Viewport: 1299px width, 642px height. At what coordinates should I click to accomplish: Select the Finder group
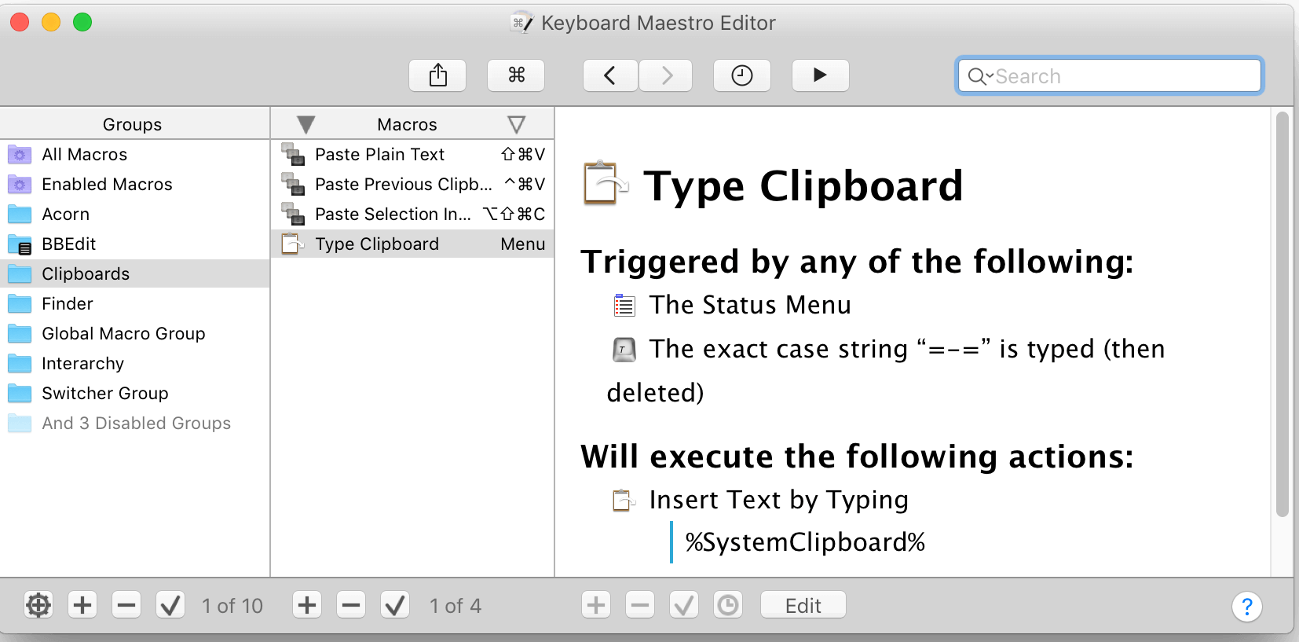pos(135,303)
